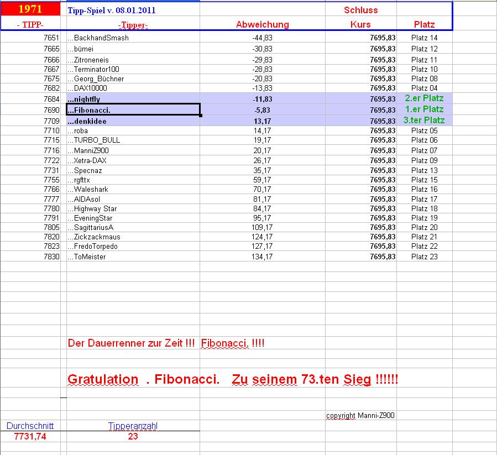Select the ...Georg_Büchner cell

pyautogui.click(x=133, y=79)
